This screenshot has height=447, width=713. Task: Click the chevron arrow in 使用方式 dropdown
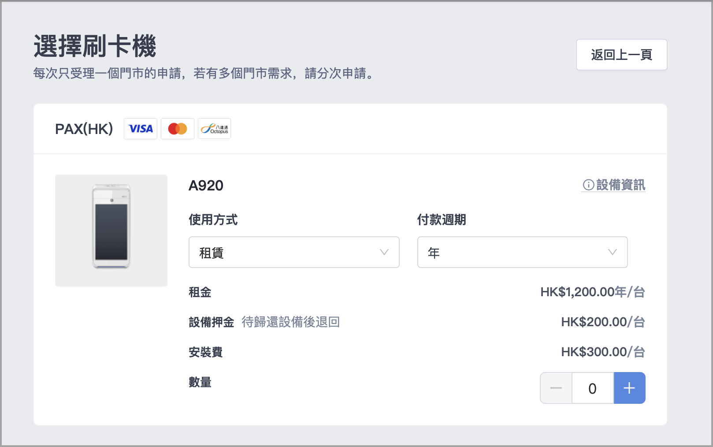(384, 252)
